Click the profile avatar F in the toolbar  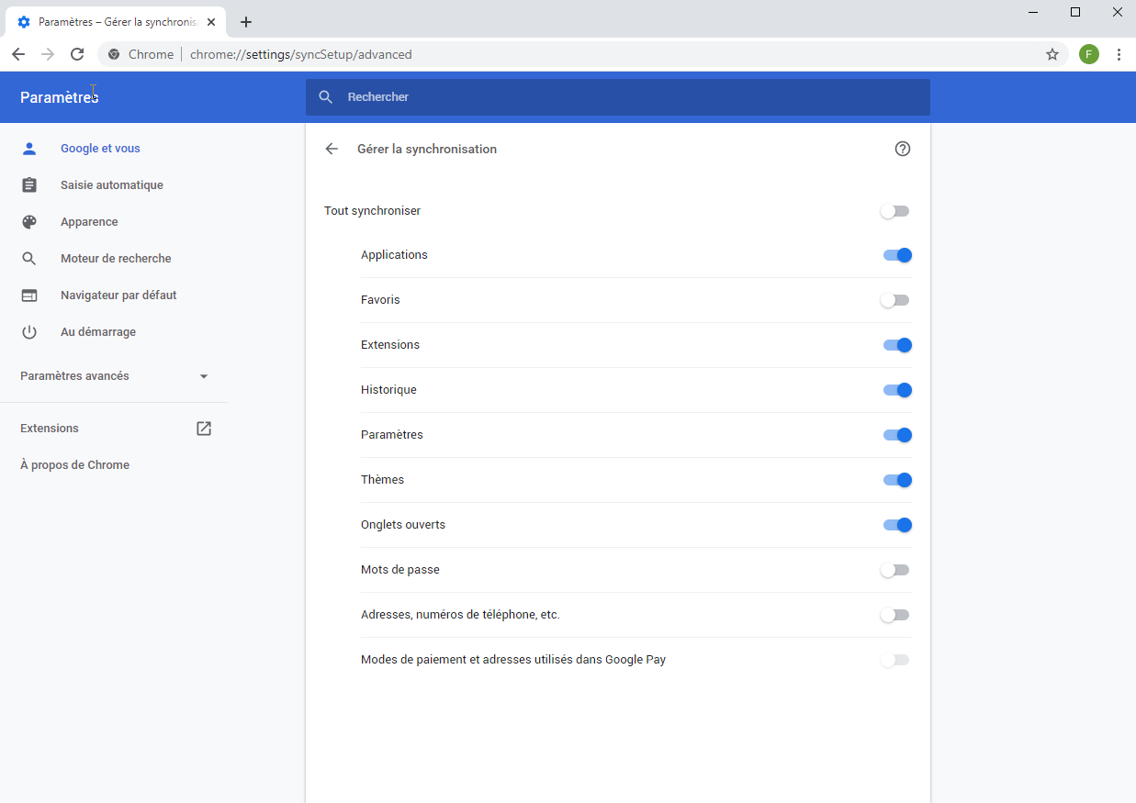1088,54
